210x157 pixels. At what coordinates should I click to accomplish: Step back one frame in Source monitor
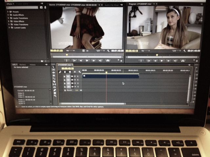(x=81, y=61)
